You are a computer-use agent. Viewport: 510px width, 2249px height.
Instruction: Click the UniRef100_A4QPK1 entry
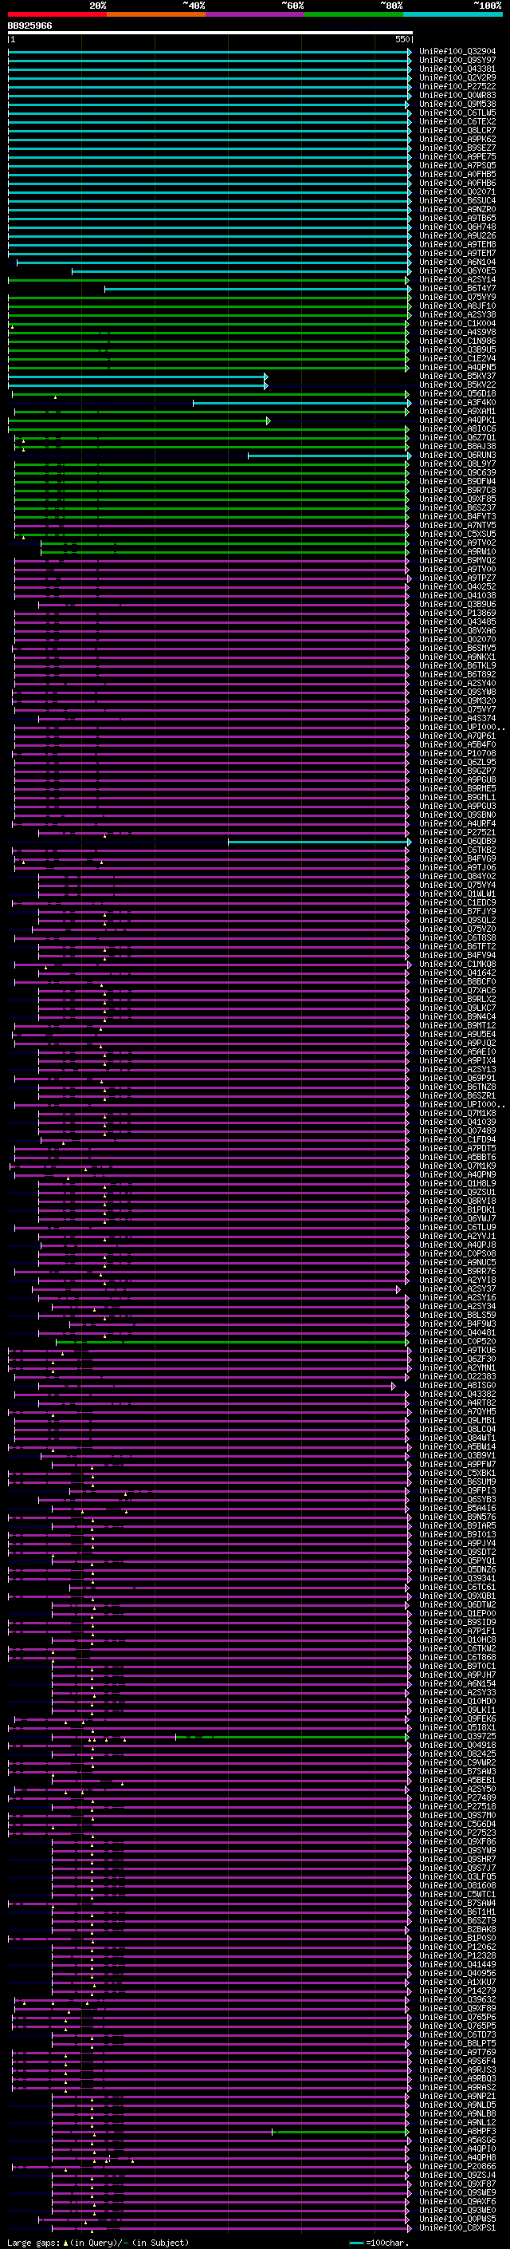click(x=457, y=420)
